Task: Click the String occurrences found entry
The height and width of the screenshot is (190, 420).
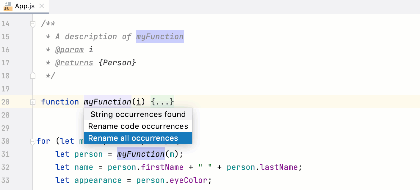Action: [137, 114]
